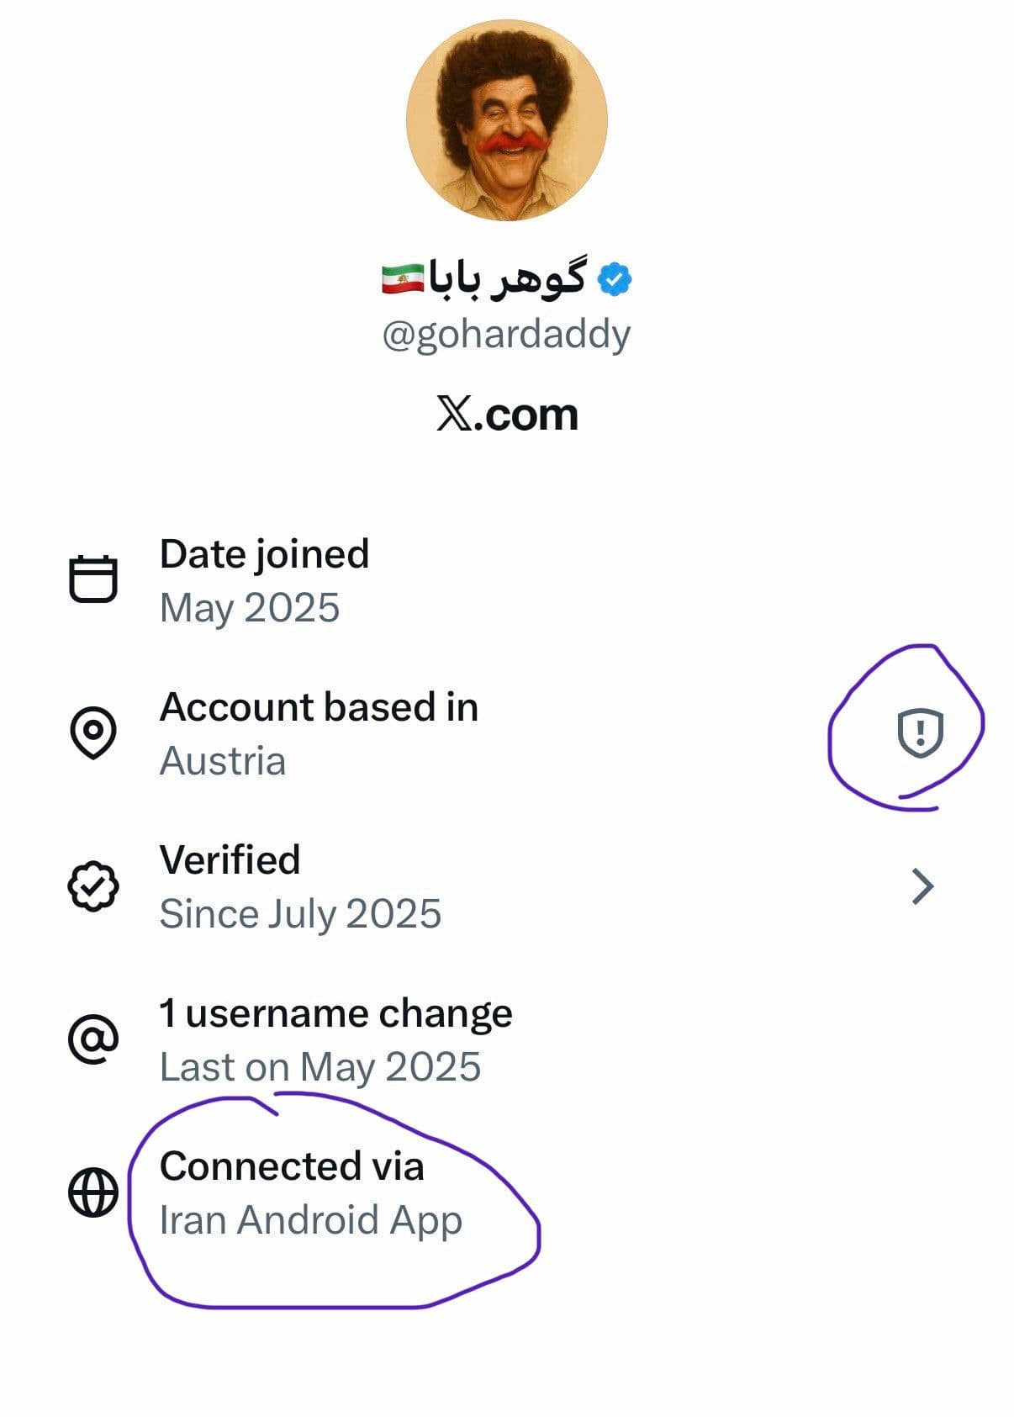Click '1 username change' entry
This screenshot has width=1014, height=1417.
(335, 1013)
